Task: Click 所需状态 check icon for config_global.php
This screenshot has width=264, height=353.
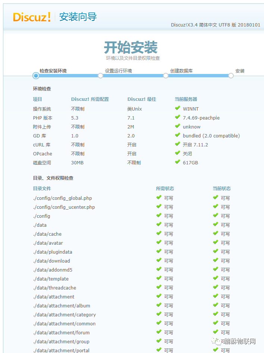Action: (159, 198)
